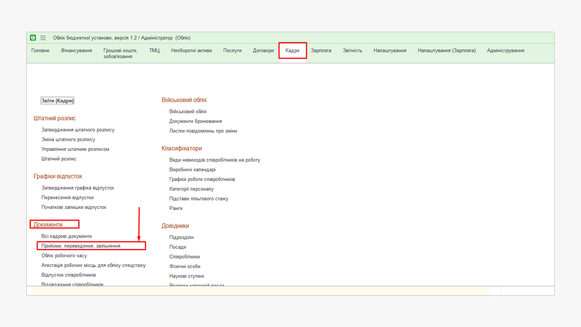Open the Військовий облік link
Screen dimensions: 581x327
188,112
